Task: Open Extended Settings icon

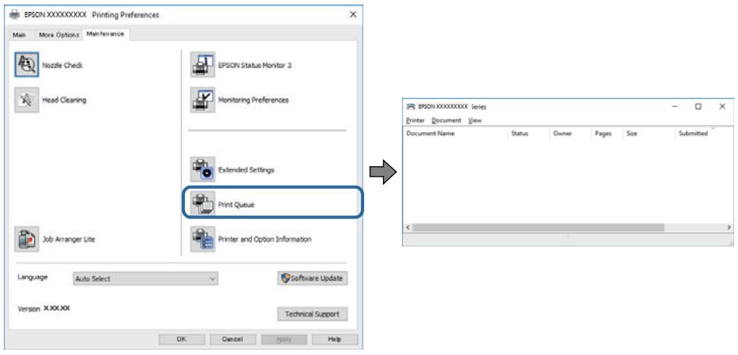Action: coord(203,169)
